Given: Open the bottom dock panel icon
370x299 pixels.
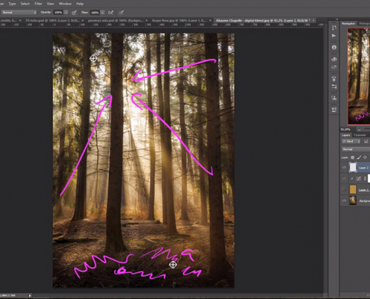Looking at the screenshot, I should coord(334,109).
